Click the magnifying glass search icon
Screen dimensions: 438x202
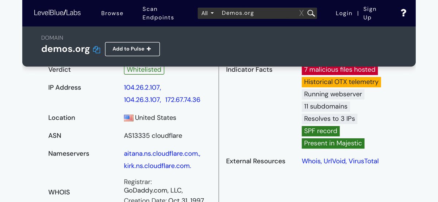(x=311, y=13)
